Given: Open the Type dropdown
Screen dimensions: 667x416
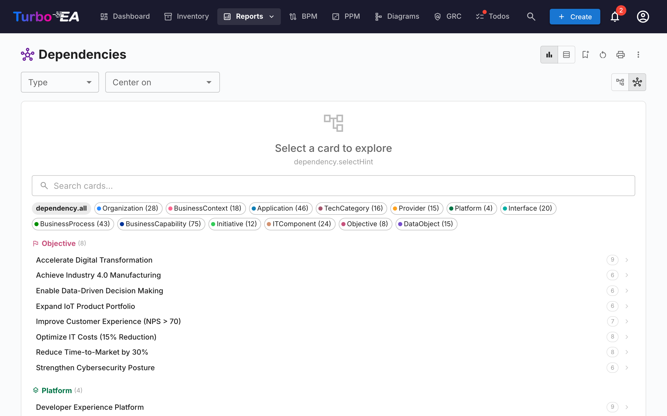Looking at the screenshot, I should click(60, 82).
